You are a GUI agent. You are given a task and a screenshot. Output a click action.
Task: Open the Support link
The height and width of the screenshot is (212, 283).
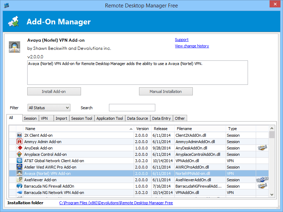[181, 40]
